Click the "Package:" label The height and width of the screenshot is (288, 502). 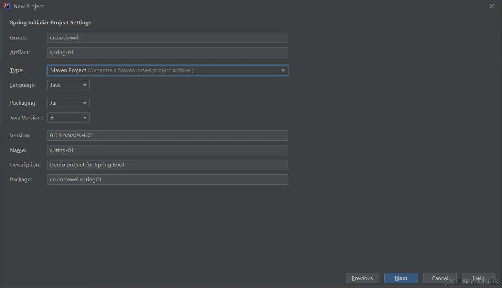pos(21,180)
